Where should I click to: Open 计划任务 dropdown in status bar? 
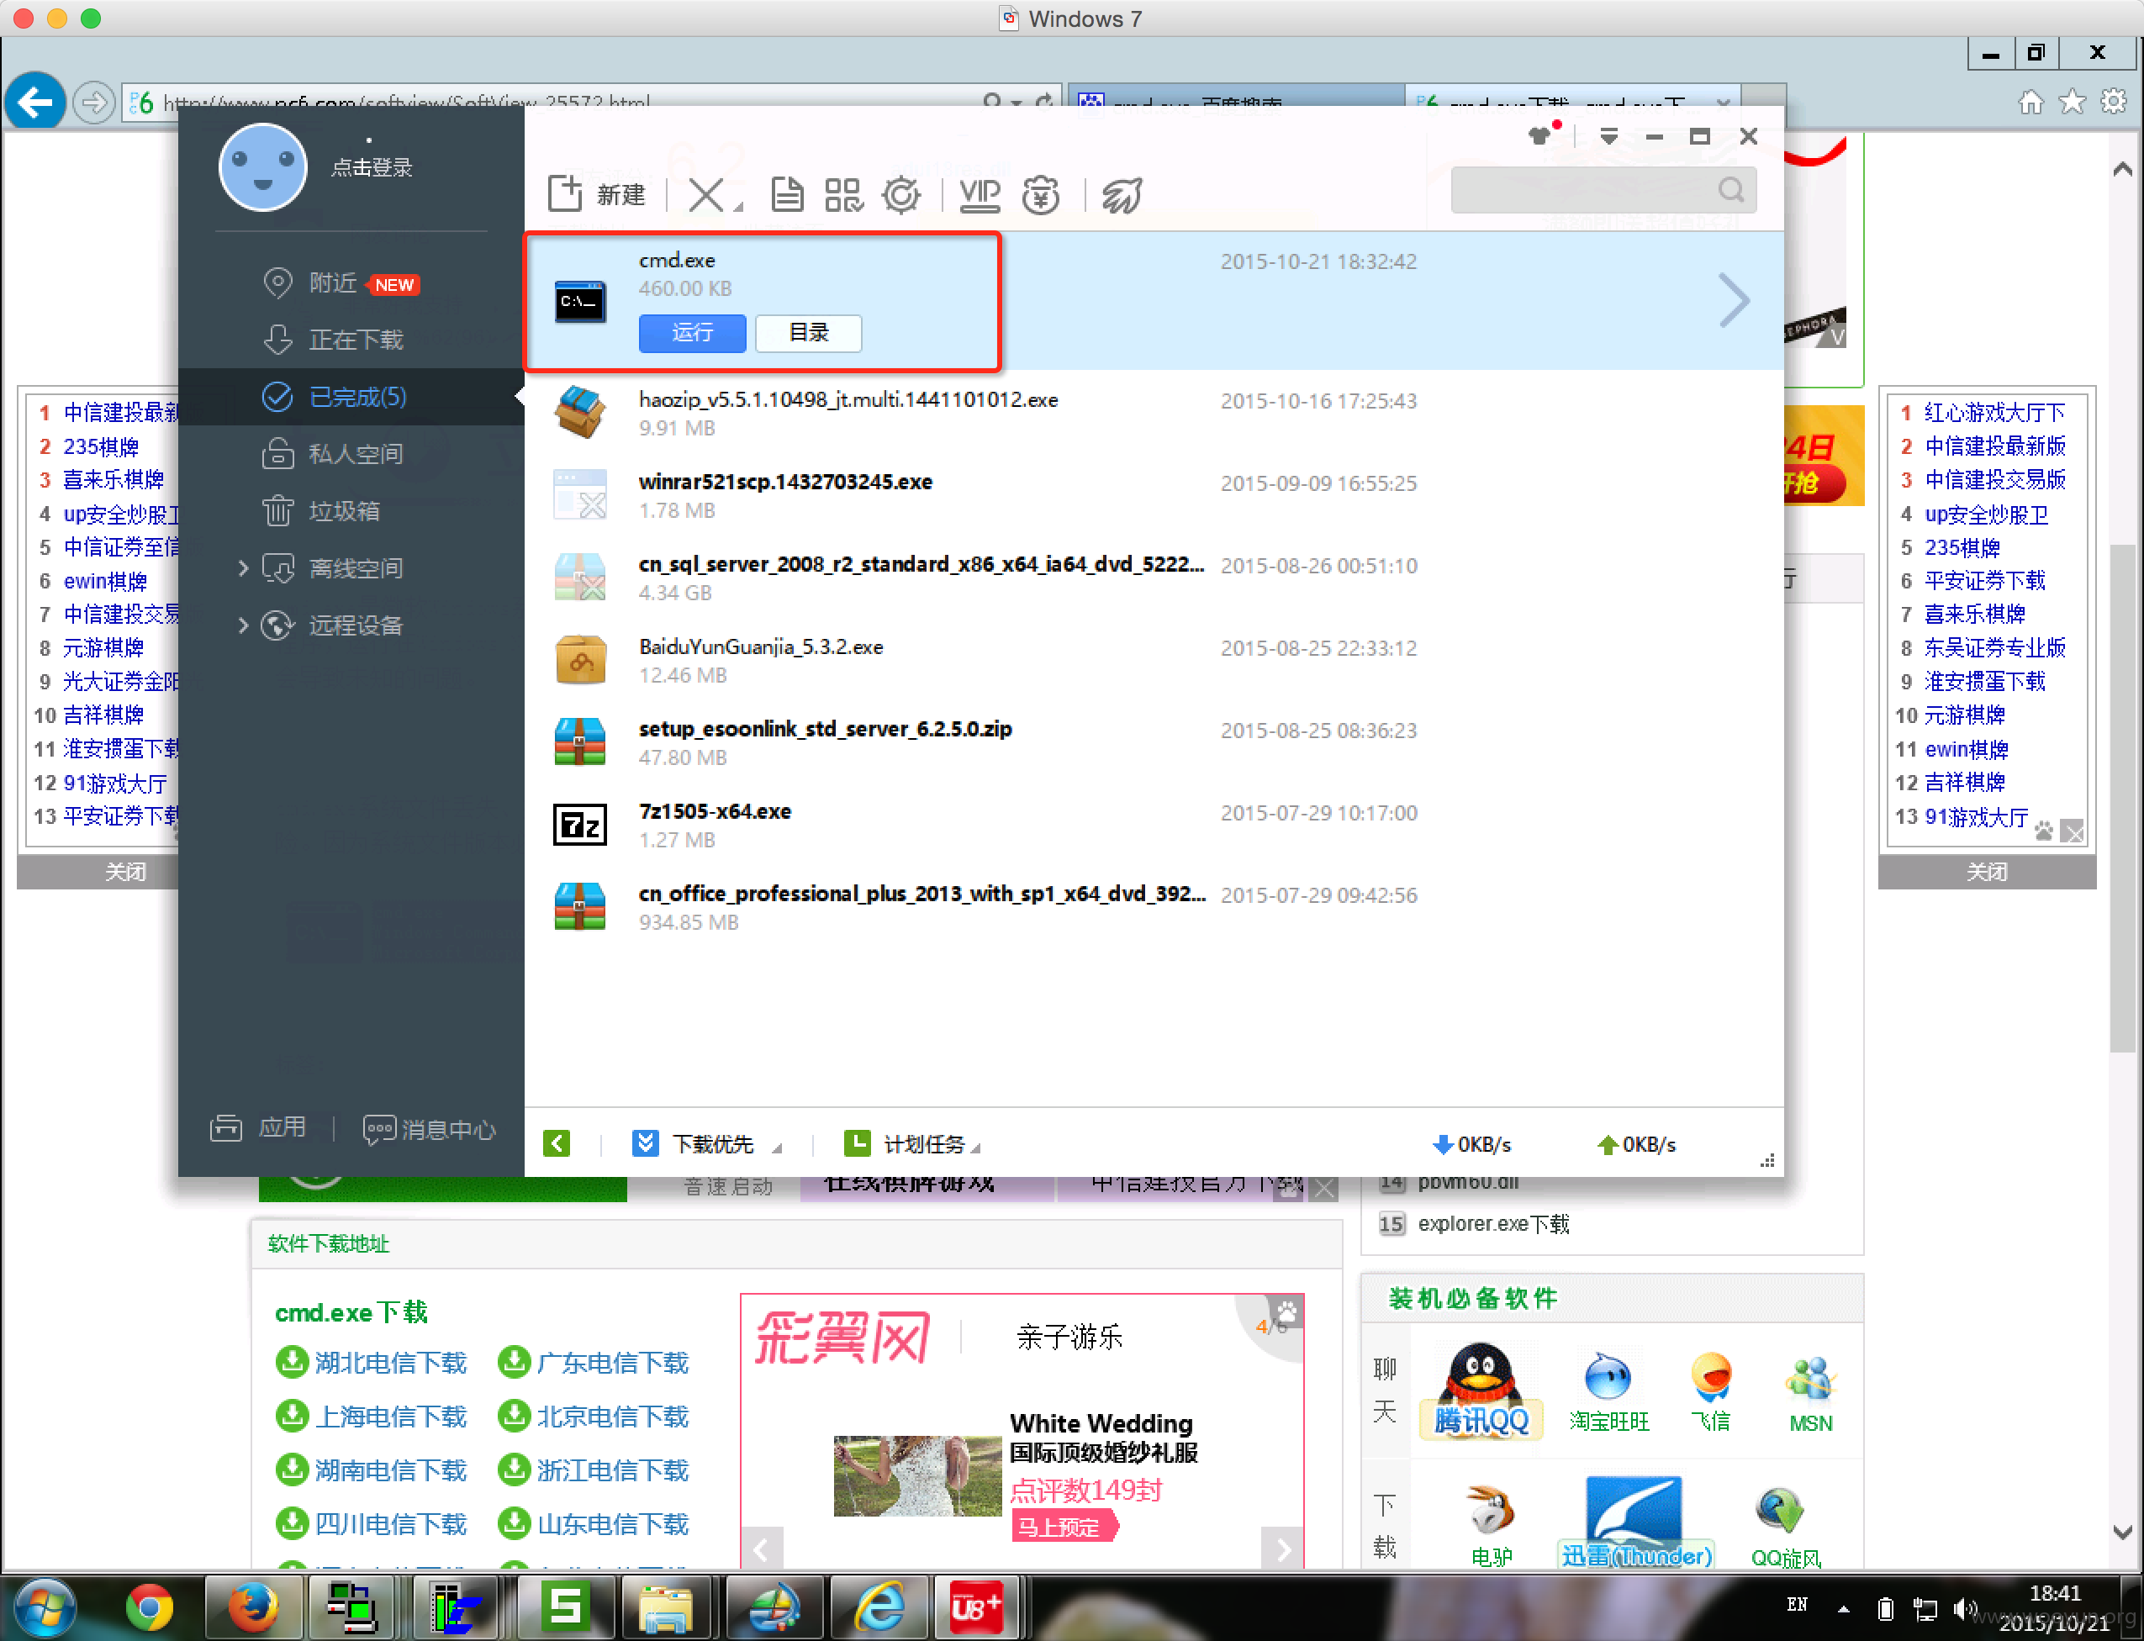[x=912, y=1144]
